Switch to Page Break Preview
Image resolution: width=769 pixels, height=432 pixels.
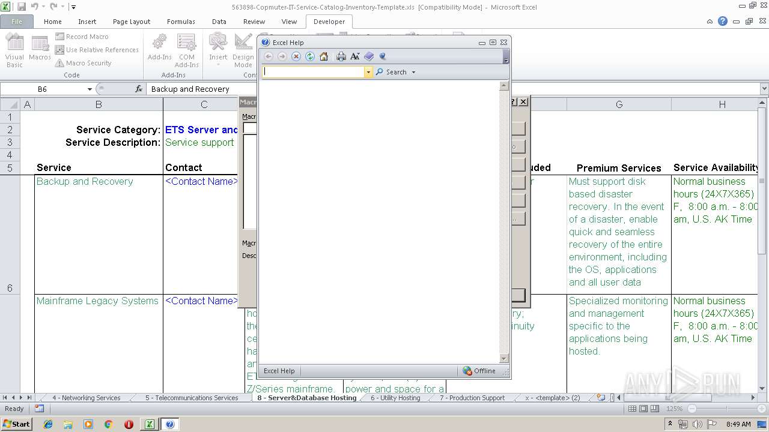tap(655, 409)
